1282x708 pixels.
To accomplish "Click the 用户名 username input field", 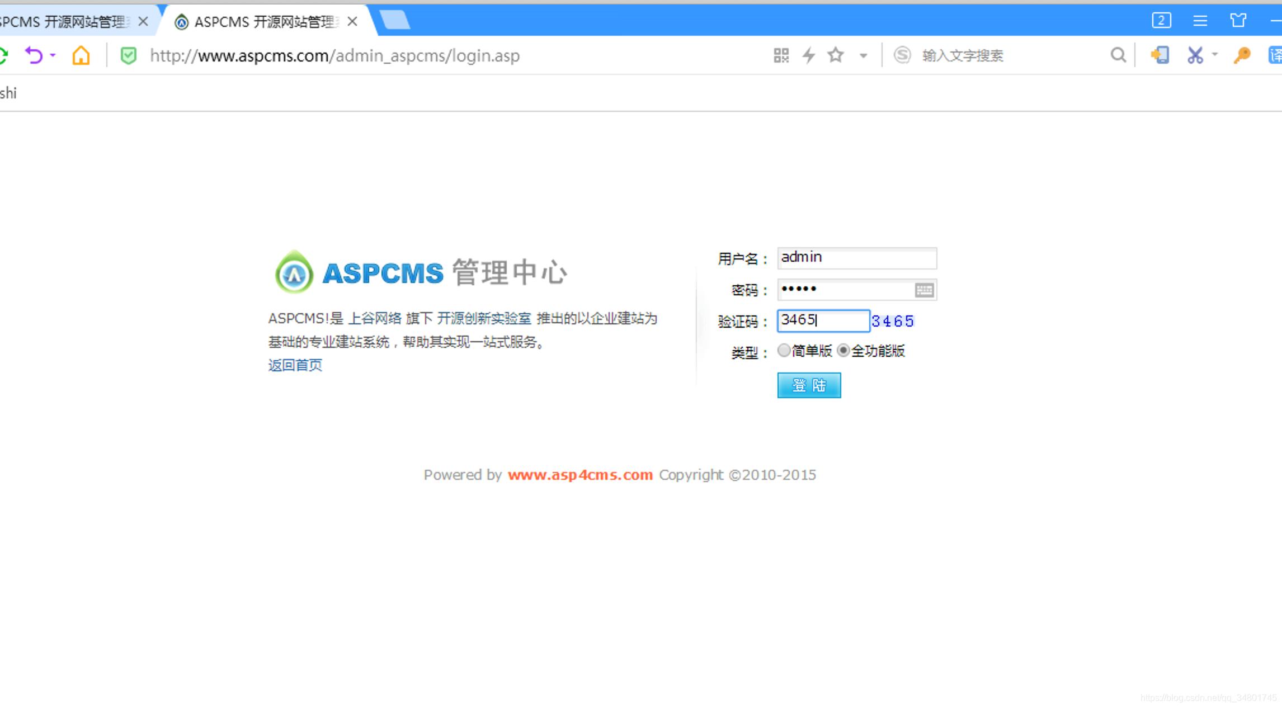I will 856,258.
